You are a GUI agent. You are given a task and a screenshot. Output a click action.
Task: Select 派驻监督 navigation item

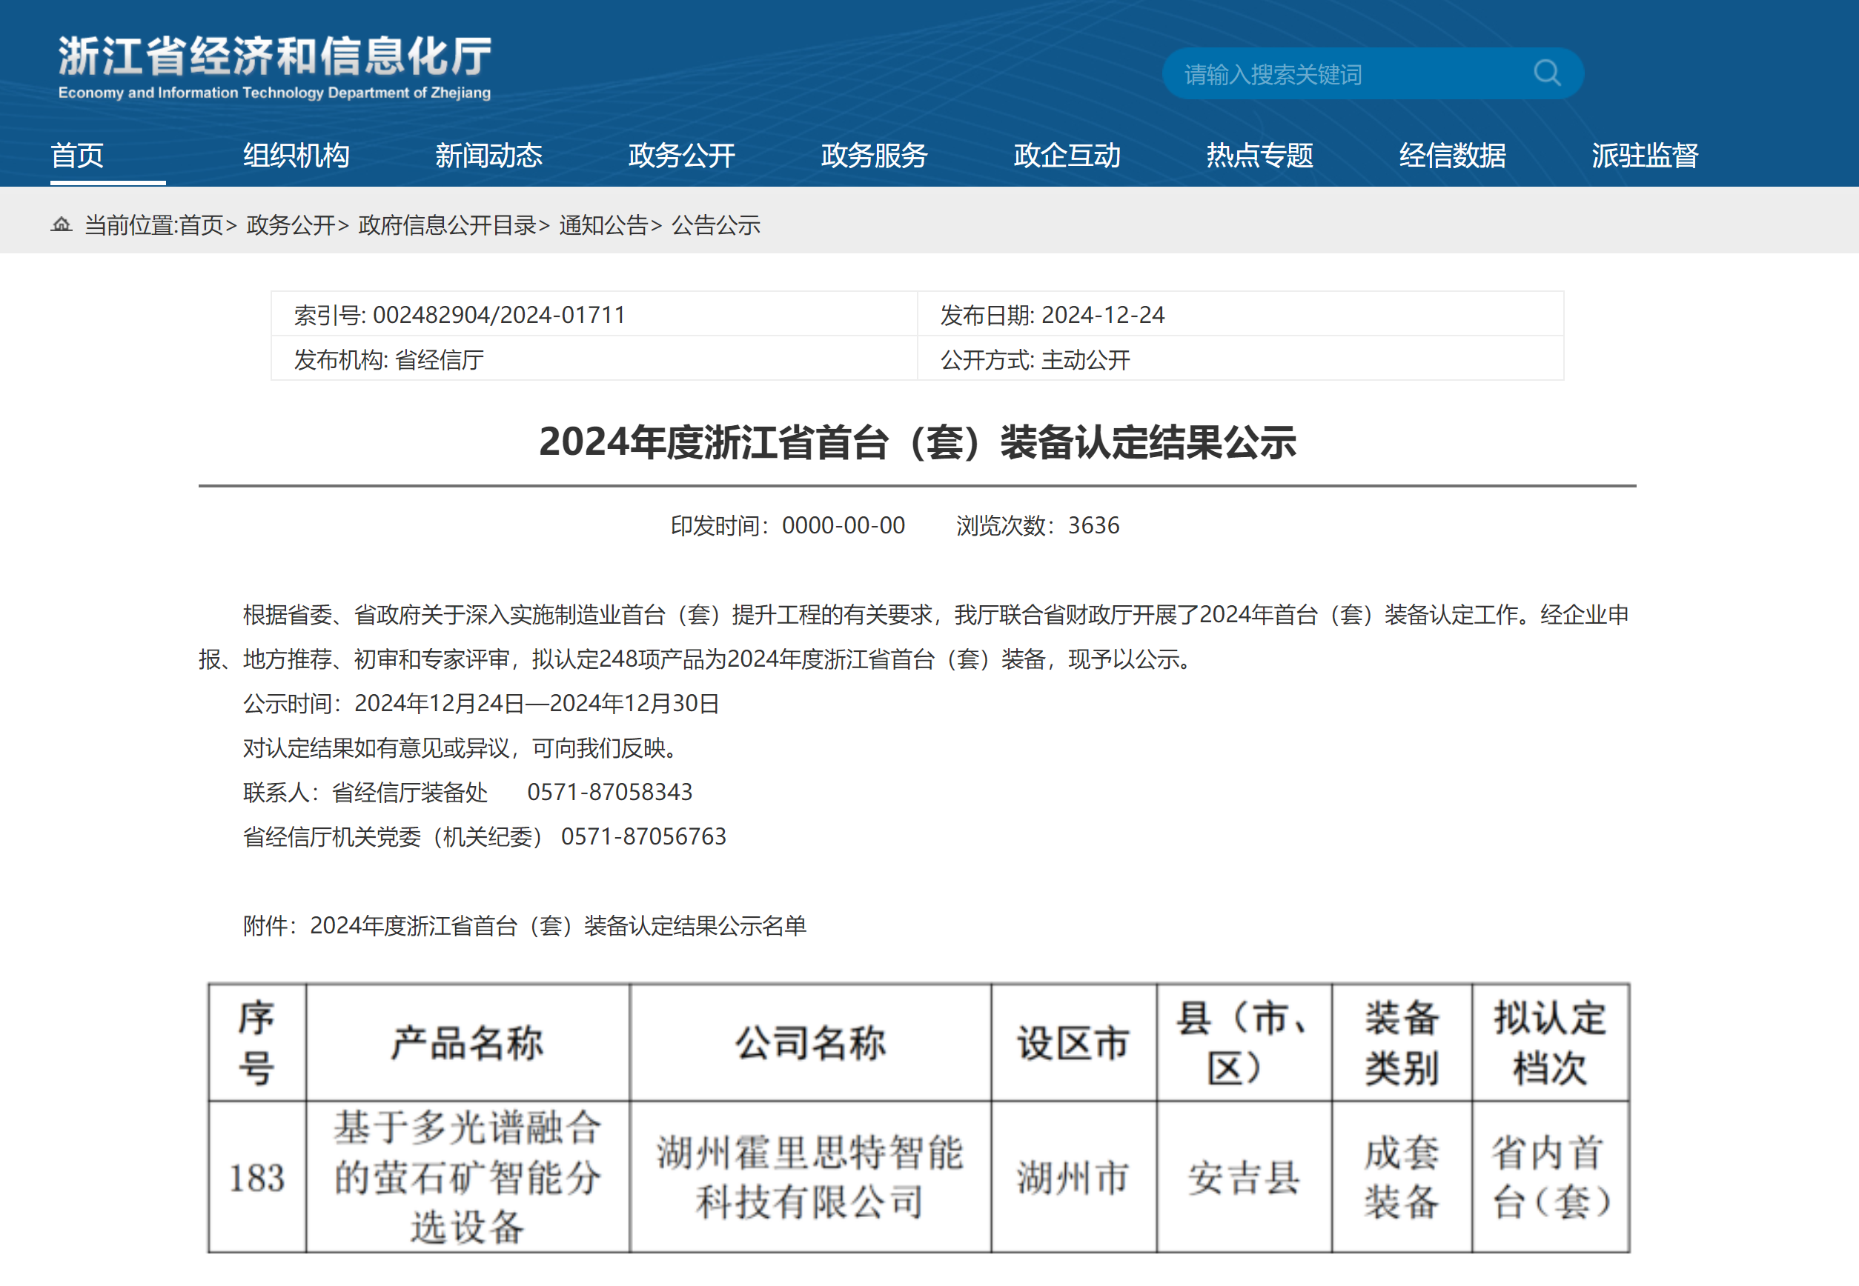click(x=1645, y=155)
